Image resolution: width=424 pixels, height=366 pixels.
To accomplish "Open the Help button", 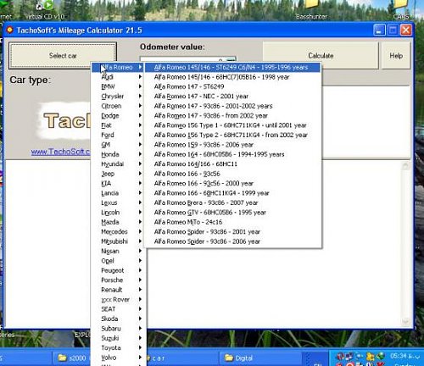I will tap(396, 55).
